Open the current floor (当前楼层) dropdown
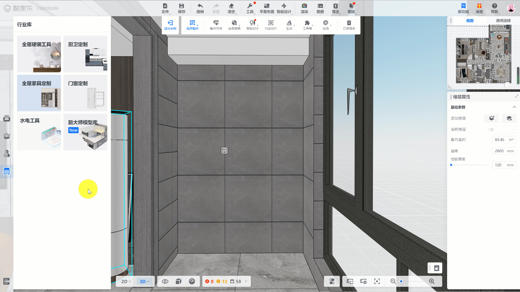 pos(500,129)
